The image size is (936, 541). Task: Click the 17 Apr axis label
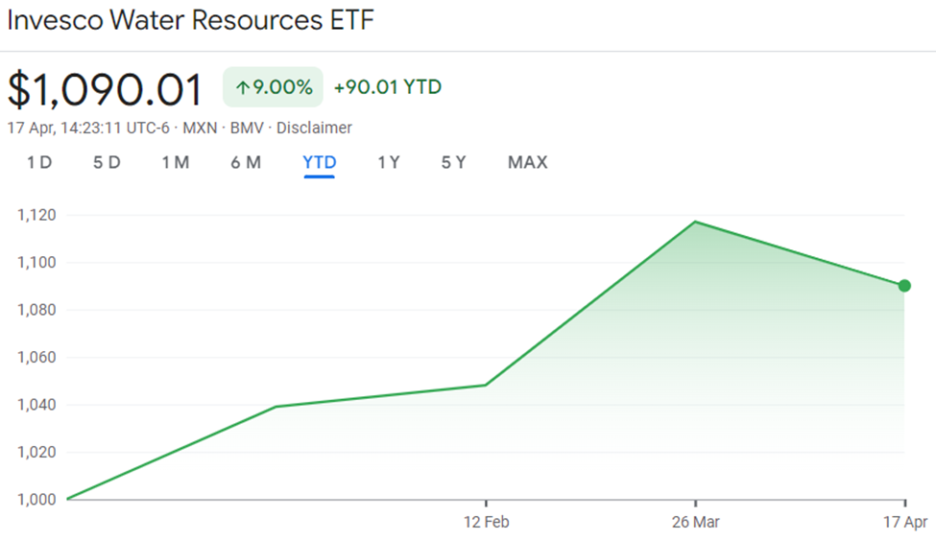click(905, 522)
